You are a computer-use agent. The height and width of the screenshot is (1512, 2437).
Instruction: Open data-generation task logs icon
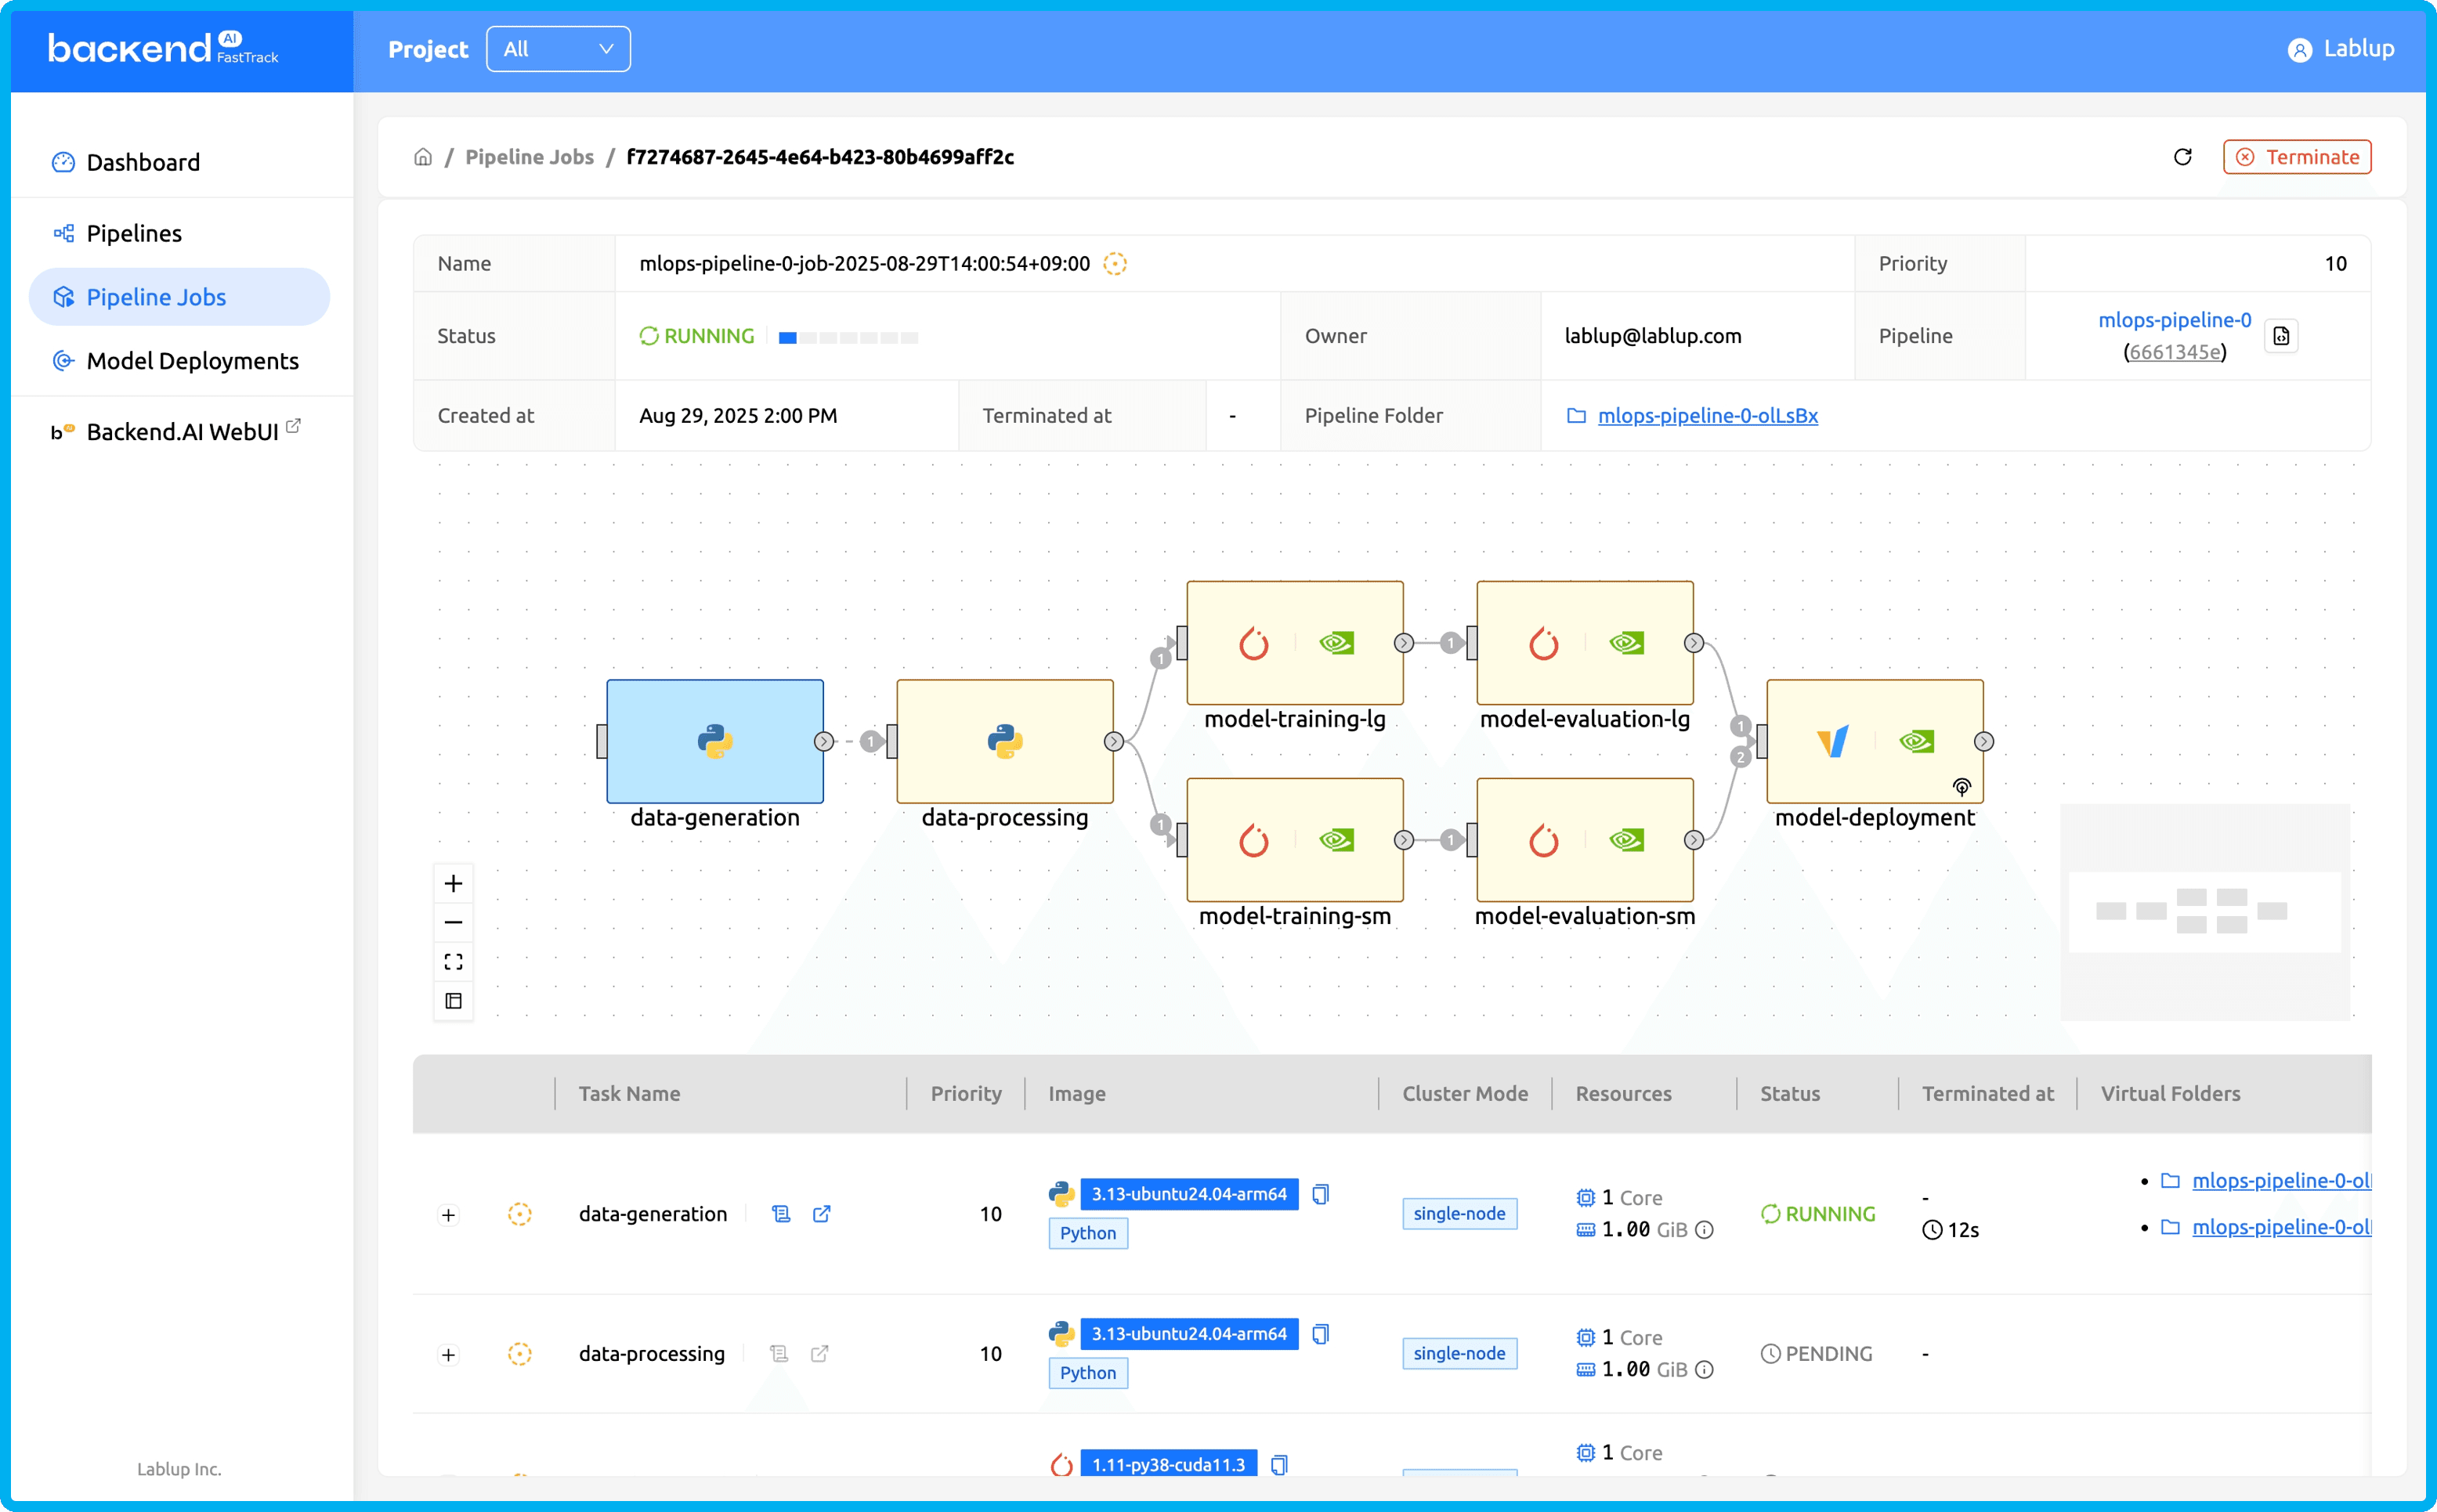point(781,1214)
